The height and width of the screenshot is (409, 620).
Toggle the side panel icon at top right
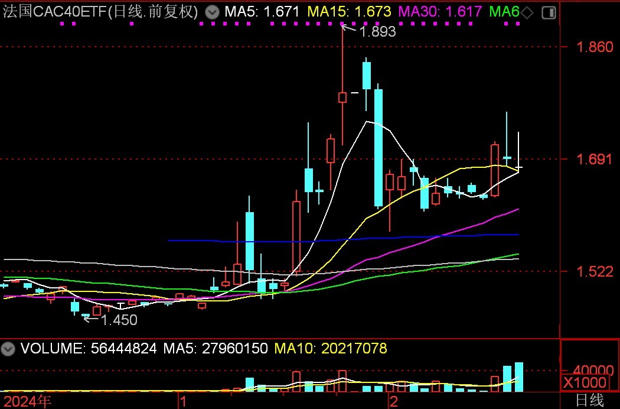[549, 12]
